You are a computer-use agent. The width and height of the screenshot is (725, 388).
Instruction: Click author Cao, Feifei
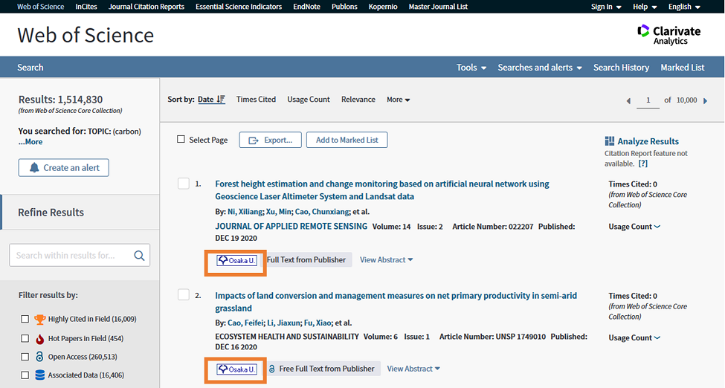pyautogui.click(x=245, y=323)
